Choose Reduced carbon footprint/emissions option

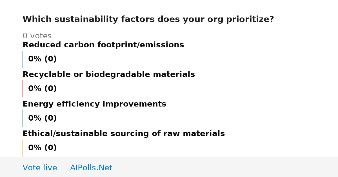(103, 45)
